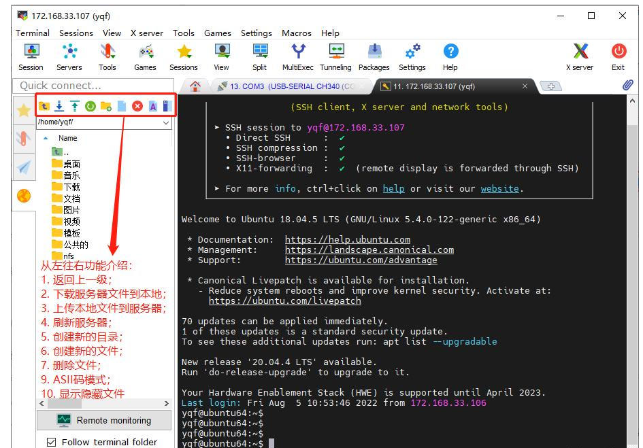
Task: Upload files with green up arrow
Action: click(75, 106)
